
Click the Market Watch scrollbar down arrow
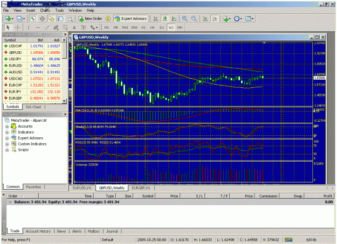(x=64, y=101)
